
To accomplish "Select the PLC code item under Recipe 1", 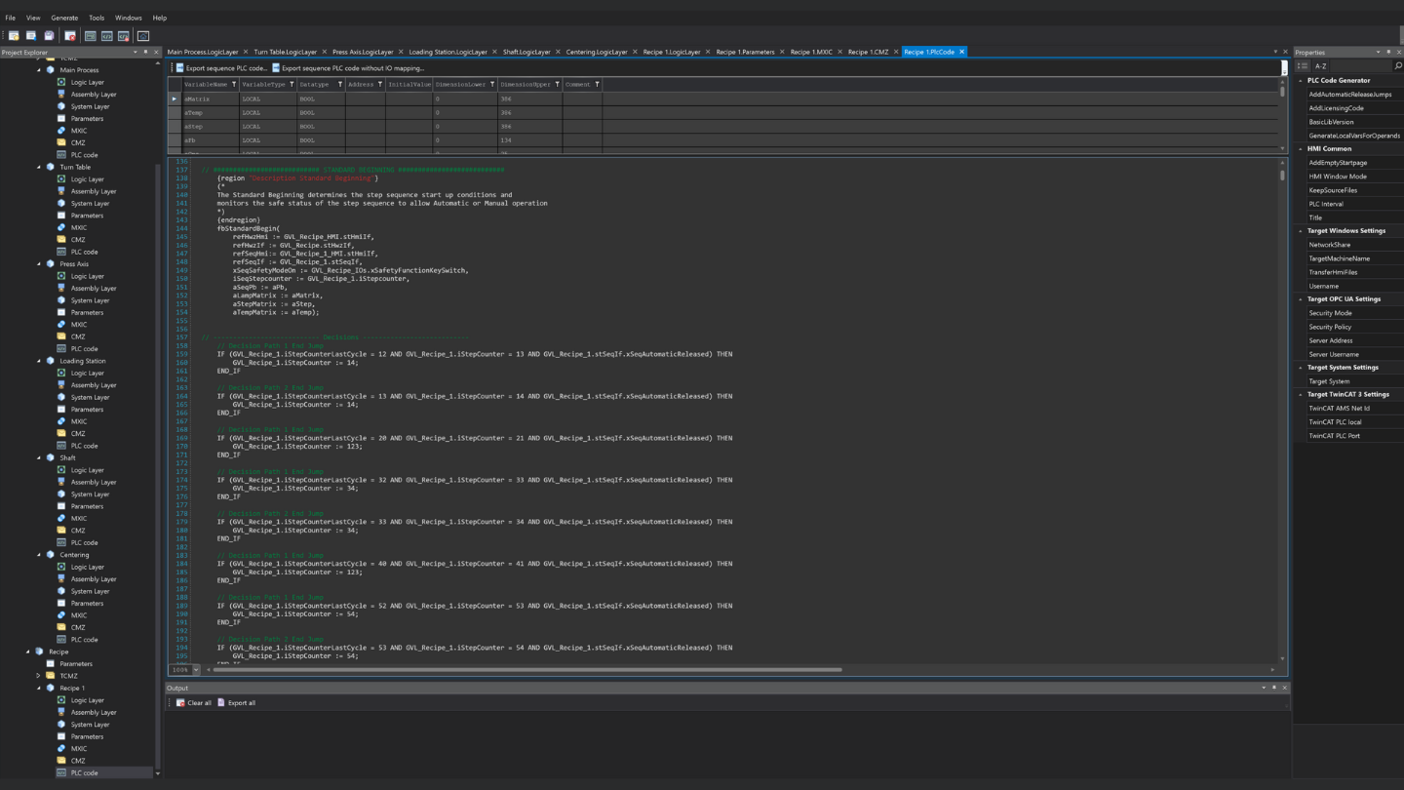I will click(84, 772).
